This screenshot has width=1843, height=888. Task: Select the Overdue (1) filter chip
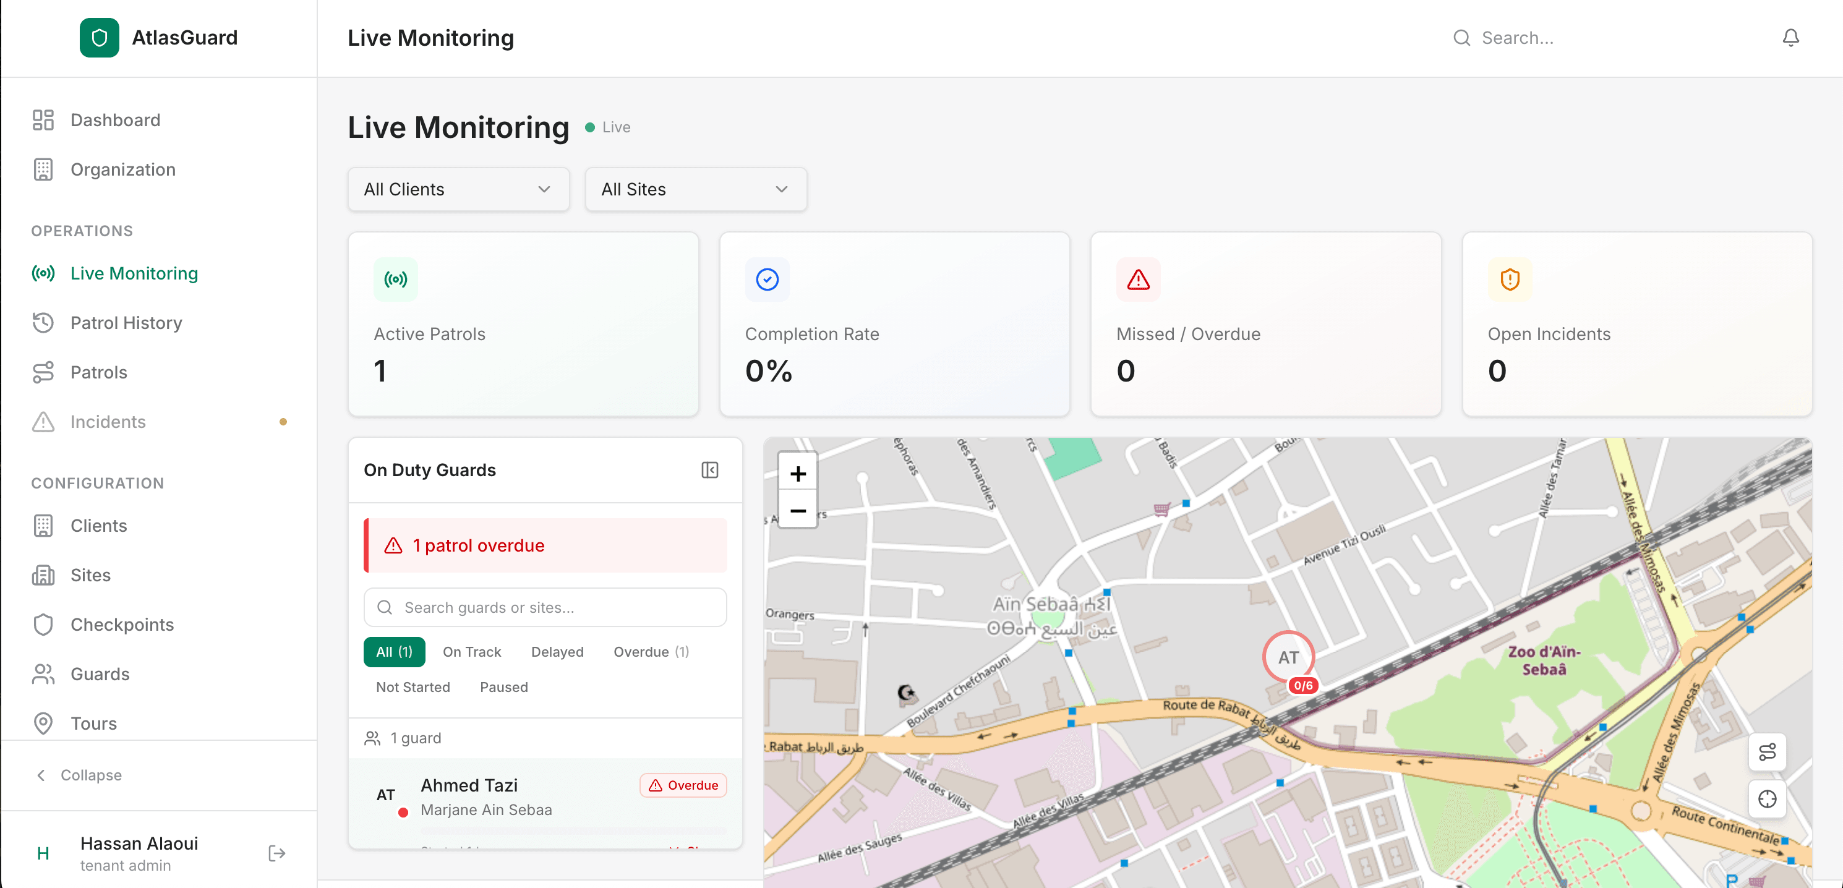pyautogui.click(x=651, y=652)
